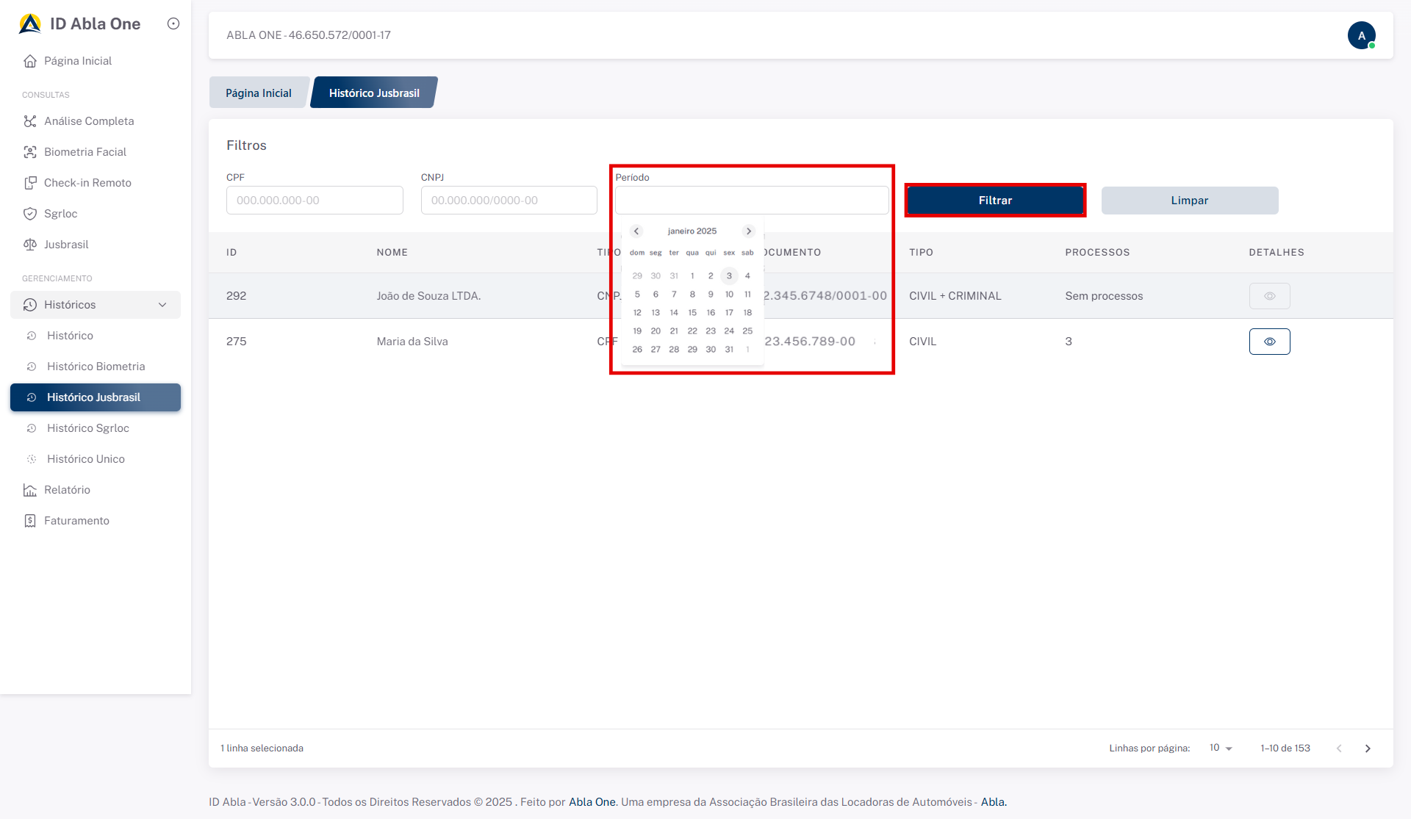Toggle sidebar pin circle icon
1411x819 pixels.
click(173, 24)
